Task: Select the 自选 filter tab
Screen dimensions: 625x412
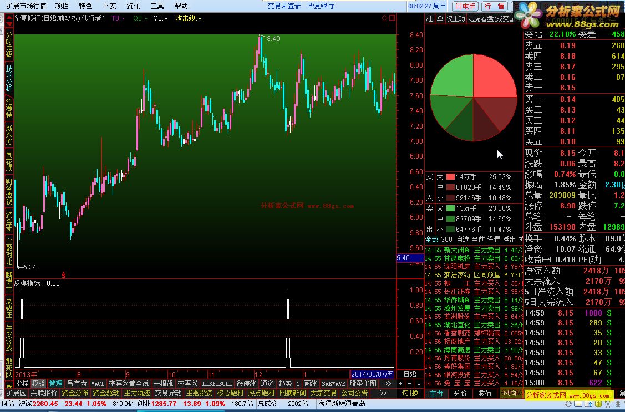Action: coord(463,240)
